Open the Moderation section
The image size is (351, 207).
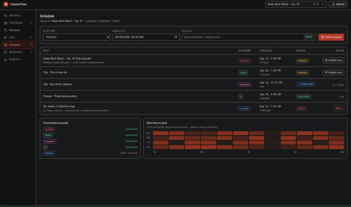18,52
